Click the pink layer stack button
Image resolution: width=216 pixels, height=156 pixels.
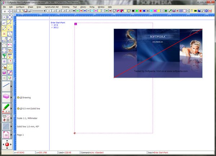[6, 97]
